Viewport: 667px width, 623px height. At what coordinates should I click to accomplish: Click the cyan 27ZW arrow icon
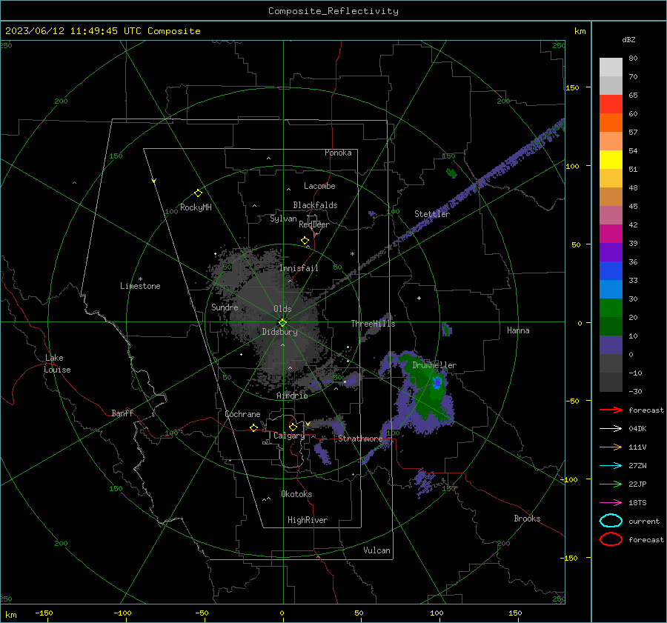pyautogui.click(x=611, y=466)
